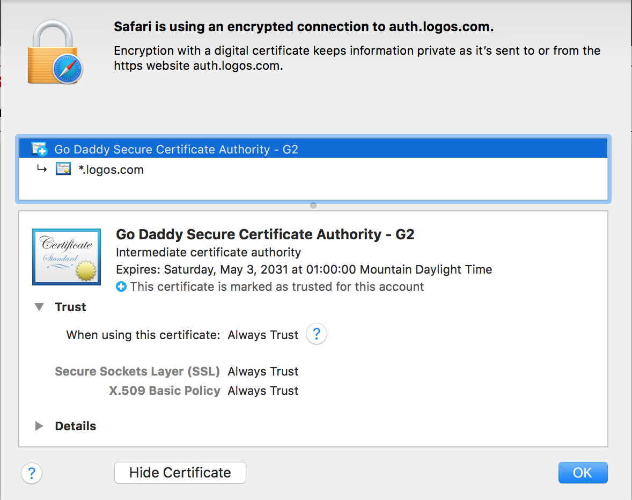Screen dimensions: 632x500
Task: Click the blue plus trusted status icon
Action: [x=121, y=287]
